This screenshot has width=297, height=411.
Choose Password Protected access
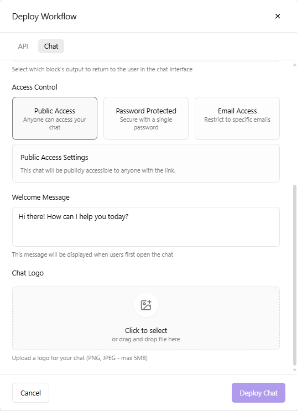pos(146,118)
